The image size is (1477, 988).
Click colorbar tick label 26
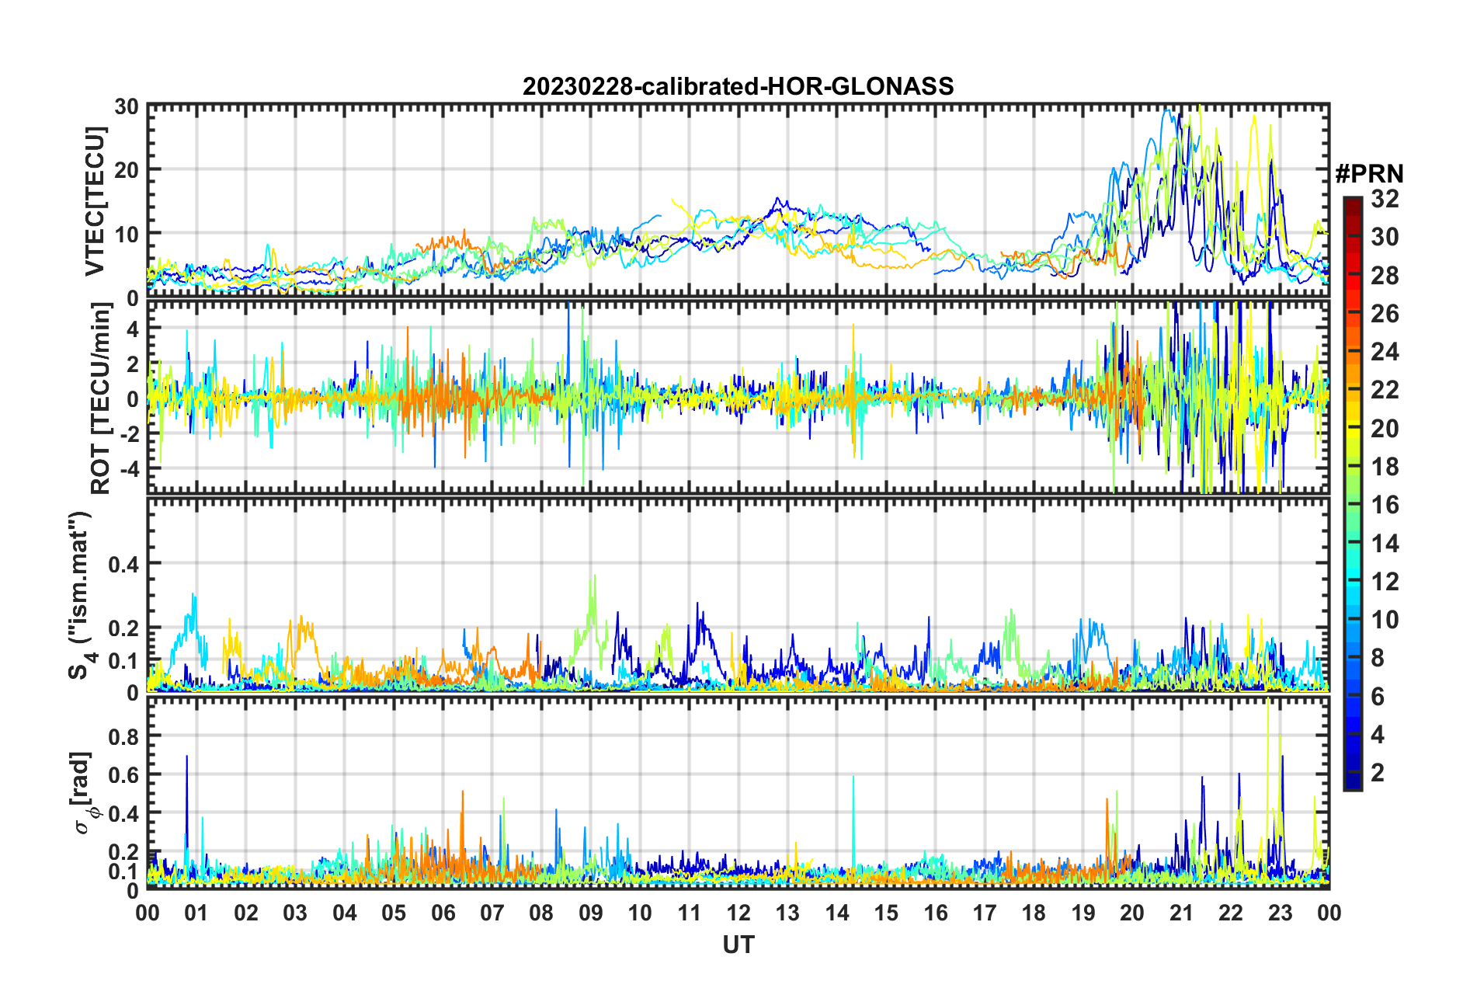tap(1385, 314)
